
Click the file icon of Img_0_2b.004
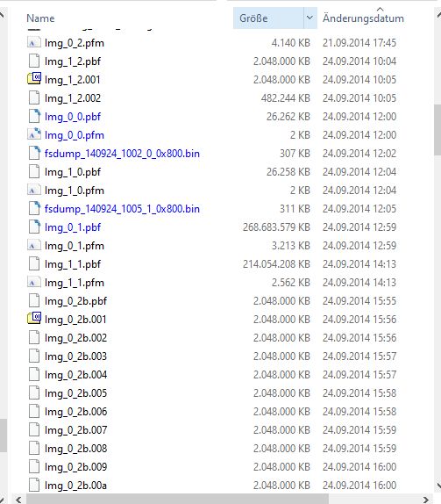(34, 374)
